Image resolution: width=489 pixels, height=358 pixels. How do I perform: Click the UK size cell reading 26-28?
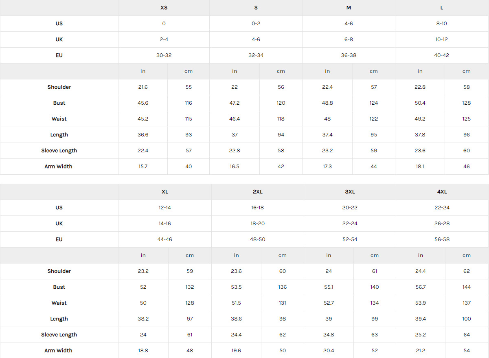[x=442, y=224]
